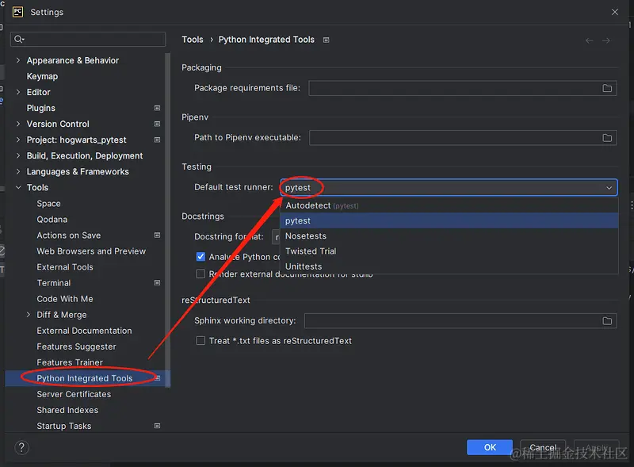Browse for the Pipenv executable using the folder icon
The height and width of the screenshot is (467, 634).
[607, 138]
